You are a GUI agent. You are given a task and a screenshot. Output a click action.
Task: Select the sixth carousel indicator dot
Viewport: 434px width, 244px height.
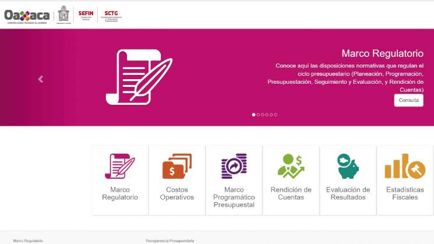(x=276, y=115)
